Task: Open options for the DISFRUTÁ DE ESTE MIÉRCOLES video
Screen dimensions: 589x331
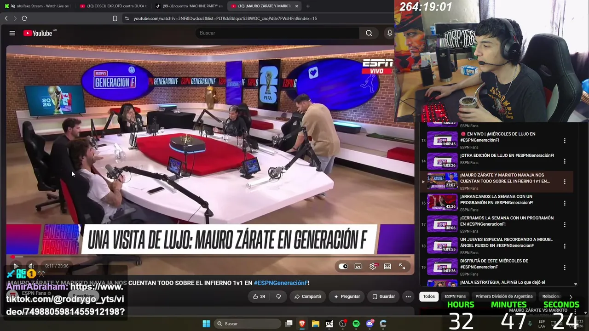Action: pyautogui.click(x=565, y=268)
